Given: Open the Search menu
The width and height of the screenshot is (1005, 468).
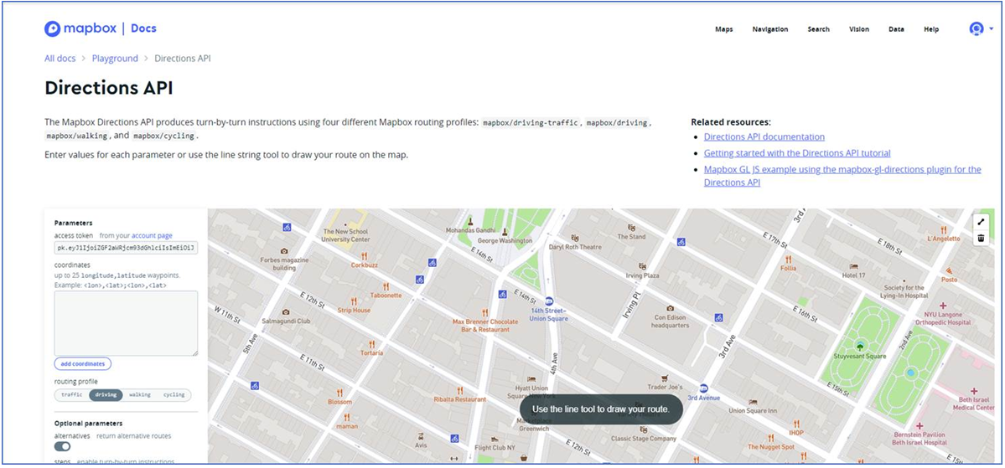Looking at the screenshot, I should 818,29.
